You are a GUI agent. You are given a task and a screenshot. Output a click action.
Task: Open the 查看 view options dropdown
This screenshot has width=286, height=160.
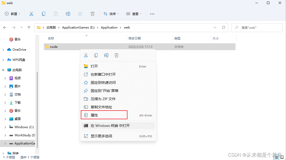click(134, 14)
